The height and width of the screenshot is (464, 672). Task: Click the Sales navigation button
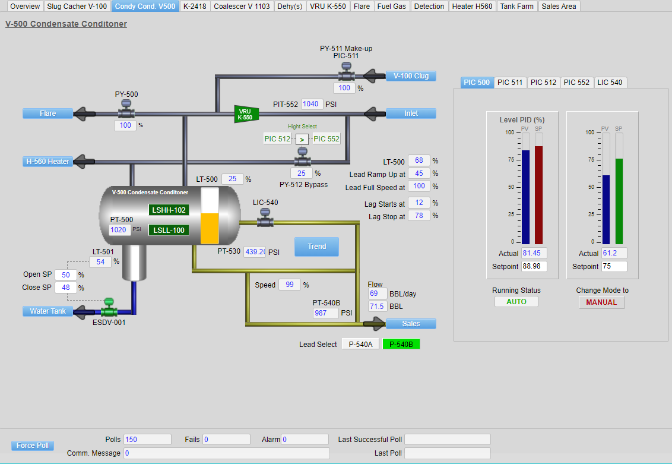[x=411, y=324]
